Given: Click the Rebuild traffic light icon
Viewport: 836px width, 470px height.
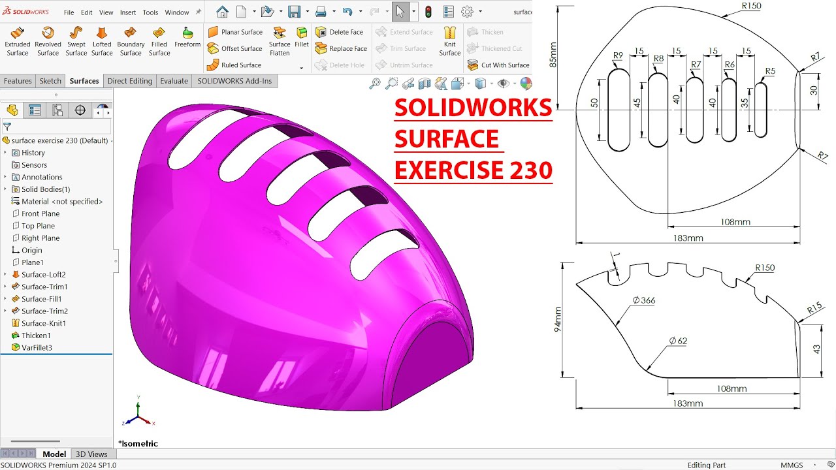Looking at the screenshot, I should [428, 12].
